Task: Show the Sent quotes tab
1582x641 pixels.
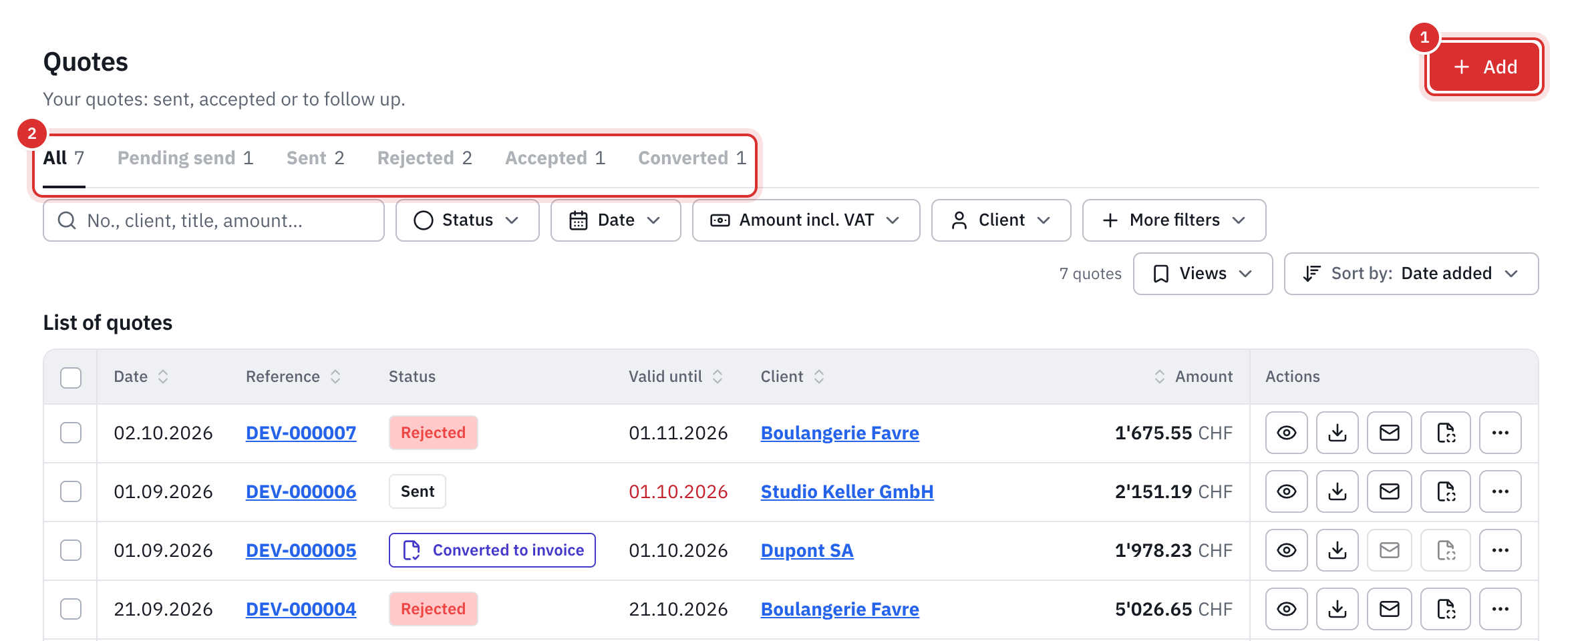Action: pos(315,158)
